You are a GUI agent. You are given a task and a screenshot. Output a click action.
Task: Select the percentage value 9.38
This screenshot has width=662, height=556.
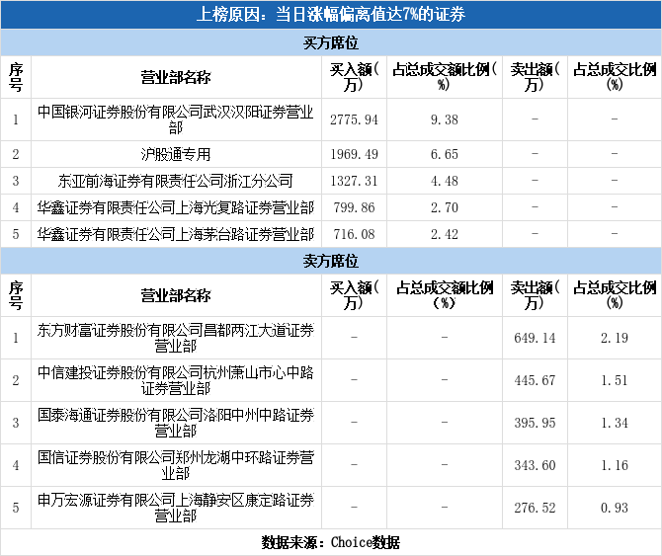(x=445, y=119)
